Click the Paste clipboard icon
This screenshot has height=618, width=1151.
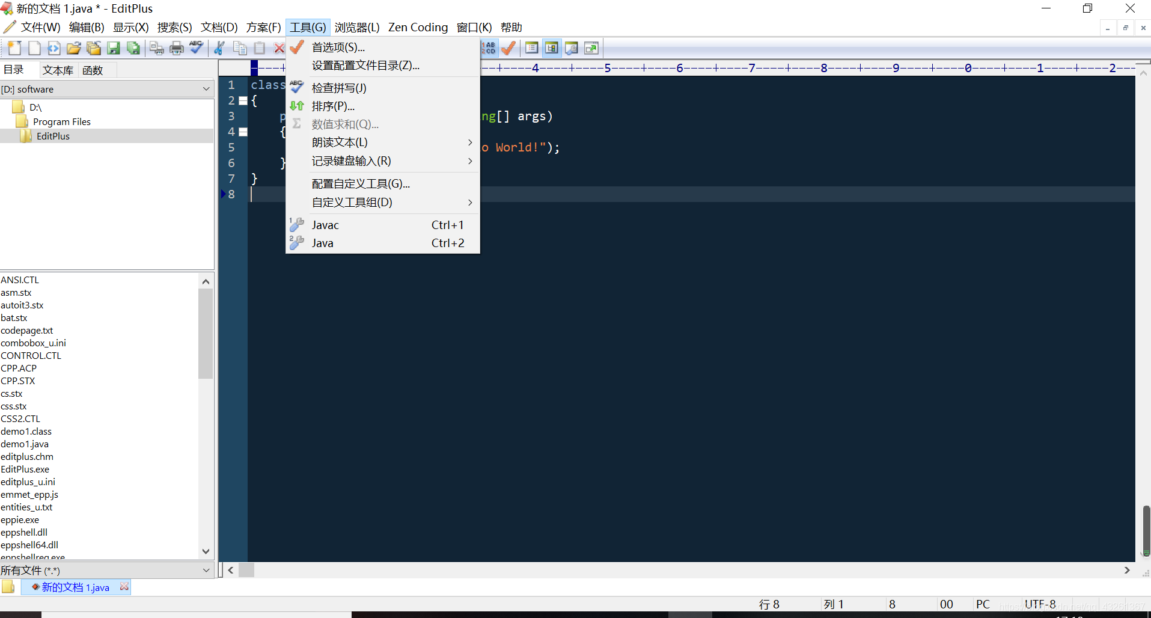pos(260,48)
